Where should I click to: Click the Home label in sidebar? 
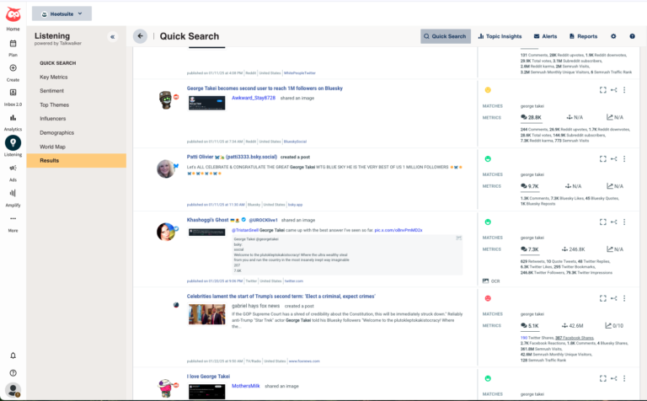(13, 29)
